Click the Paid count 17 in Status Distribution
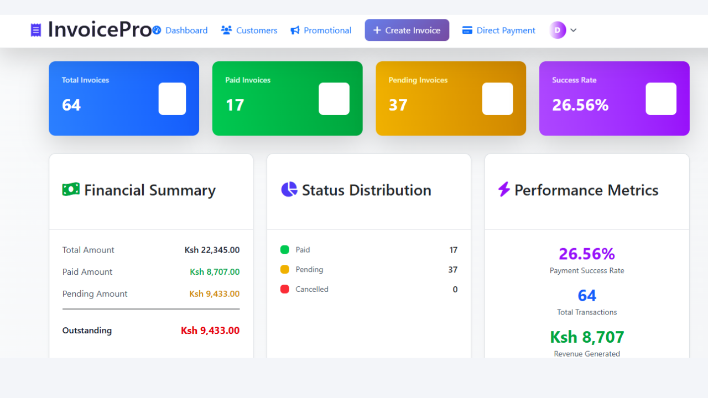Viewport: 708px width, 398px height. pos(454,250)
